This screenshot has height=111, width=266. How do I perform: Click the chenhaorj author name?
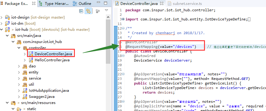[x=165, y=33]
